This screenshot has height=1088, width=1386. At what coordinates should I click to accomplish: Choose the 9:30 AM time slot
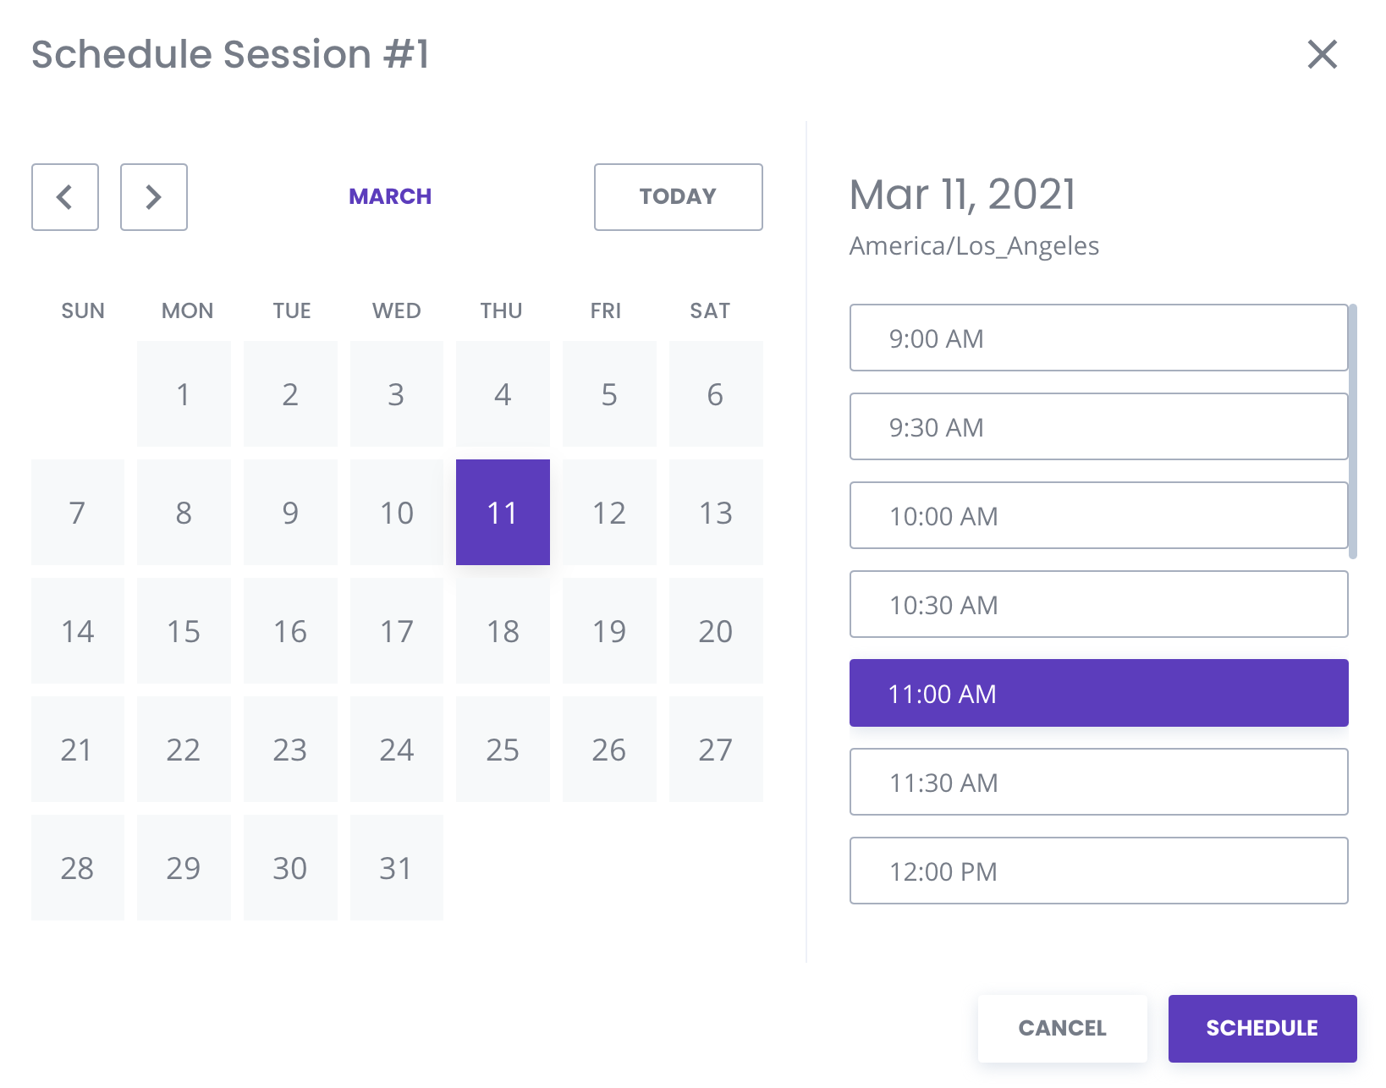[1098, 427]
